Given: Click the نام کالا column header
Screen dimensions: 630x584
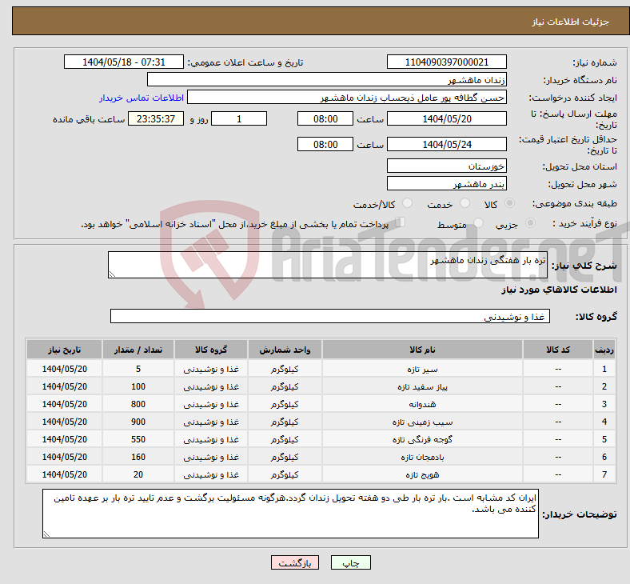Looking at the screenshot, I should coord(422,350).
